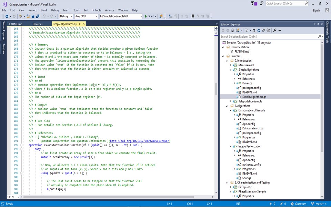Click the Save All toolbar icon
The height and width of the screenshot is (207, 331).
coord(37,16)
